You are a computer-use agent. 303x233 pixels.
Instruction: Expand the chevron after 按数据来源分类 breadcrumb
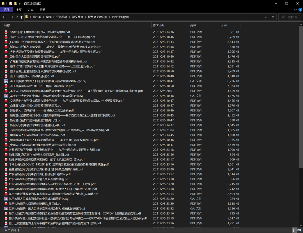pos(110,17)
